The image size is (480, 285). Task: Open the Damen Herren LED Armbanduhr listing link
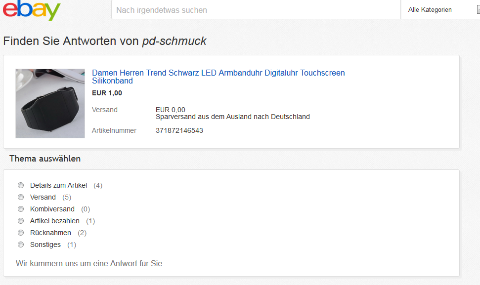218,77
